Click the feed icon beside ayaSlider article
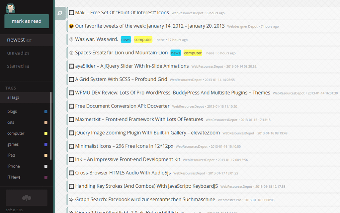The image size is (340, 213). click(x=71, y=66)
